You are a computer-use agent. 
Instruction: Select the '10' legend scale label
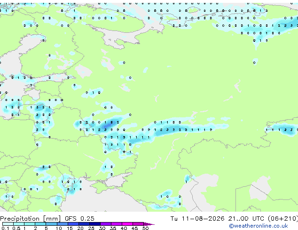click(x=59, y=228)
